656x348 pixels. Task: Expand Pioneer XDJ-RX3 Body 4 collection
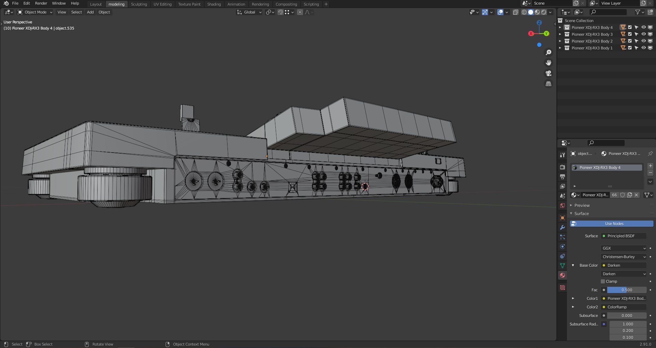[560, 27]
